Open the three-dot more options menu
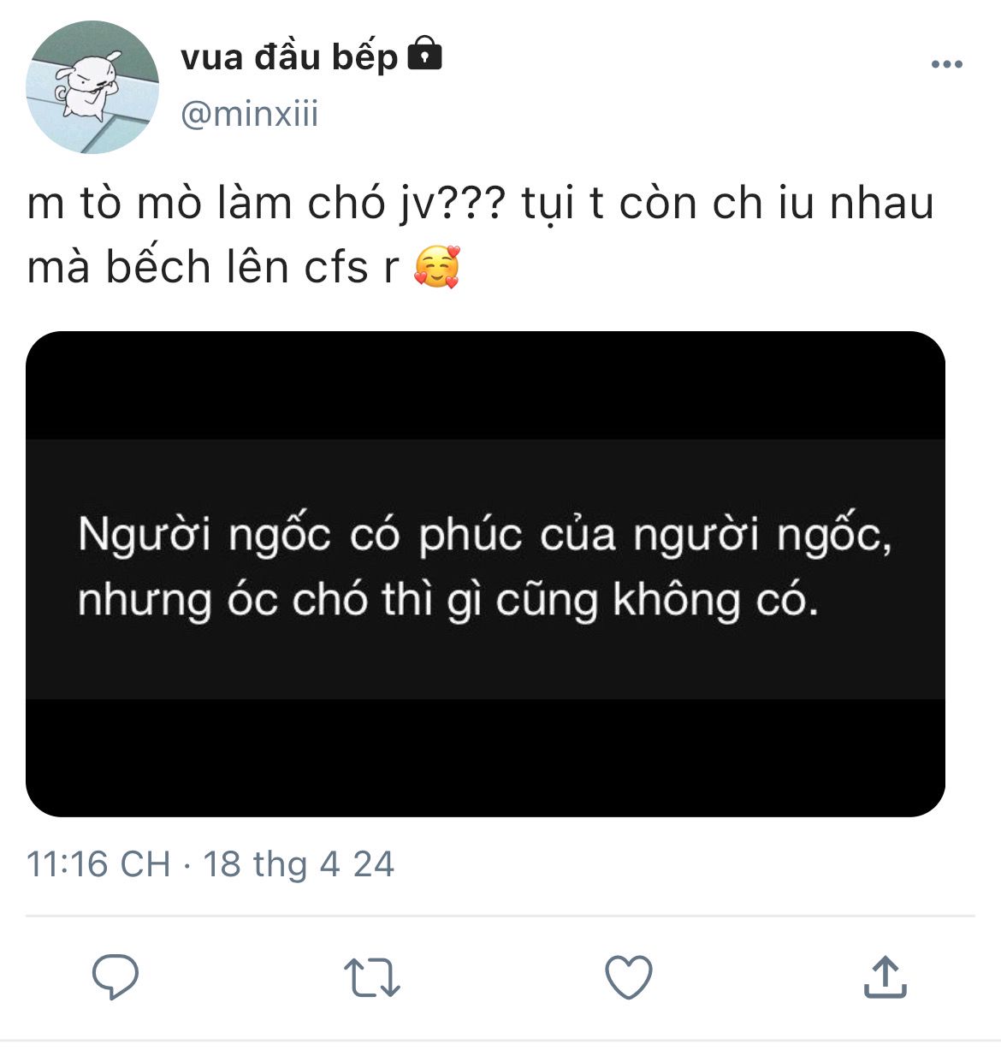This screenshot has width=1001, height=1056. point(946,64)
